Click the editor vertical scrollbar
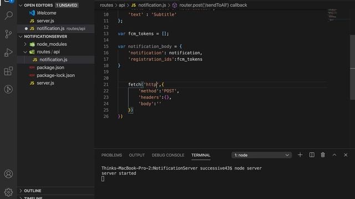 tap(352, 67)
